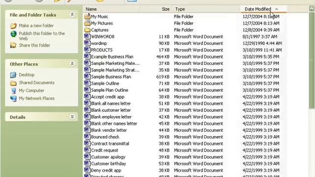Click the Sample Outline document icon

point(87,83)
